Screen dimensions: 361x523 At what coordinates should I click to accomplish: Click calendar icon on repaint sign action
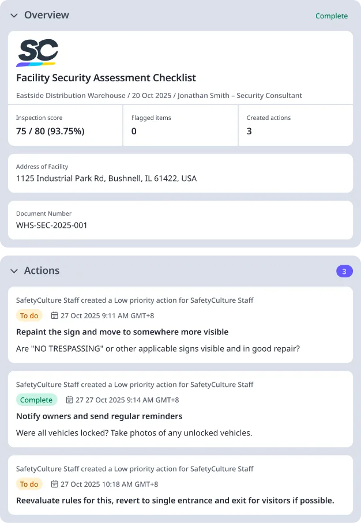pyautogui.click(x=55, y=316)
